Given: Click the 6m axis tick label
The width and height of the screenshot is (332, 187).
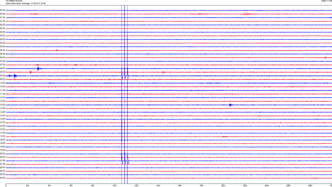Looking at the screenshot, I should [x=71, y=186].
